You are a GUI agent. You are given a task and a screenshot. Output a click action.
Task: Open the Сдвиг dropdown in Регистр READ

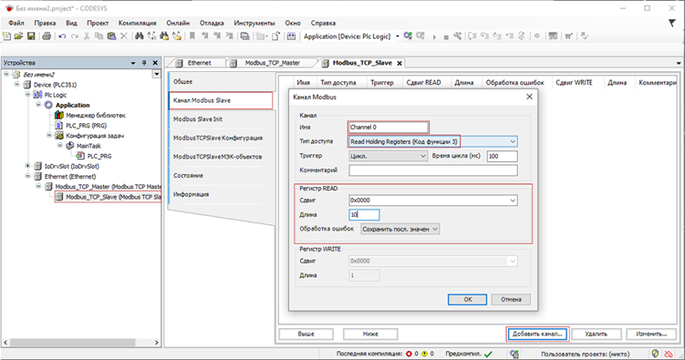tap(513, 201)
